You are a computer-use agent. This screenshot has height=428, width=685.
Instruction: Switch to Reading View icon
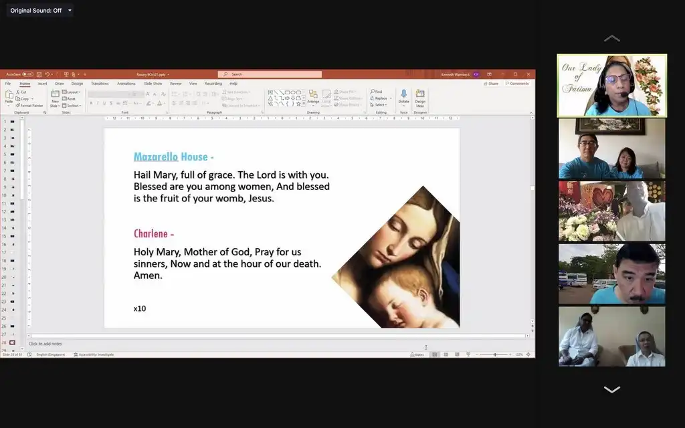point(457,354)
